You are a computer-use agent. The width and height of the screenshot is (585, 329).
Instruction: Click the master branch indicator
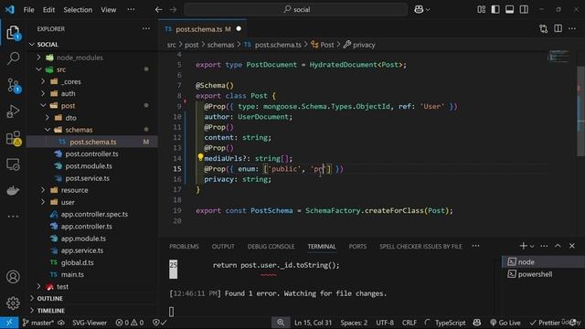38,323
